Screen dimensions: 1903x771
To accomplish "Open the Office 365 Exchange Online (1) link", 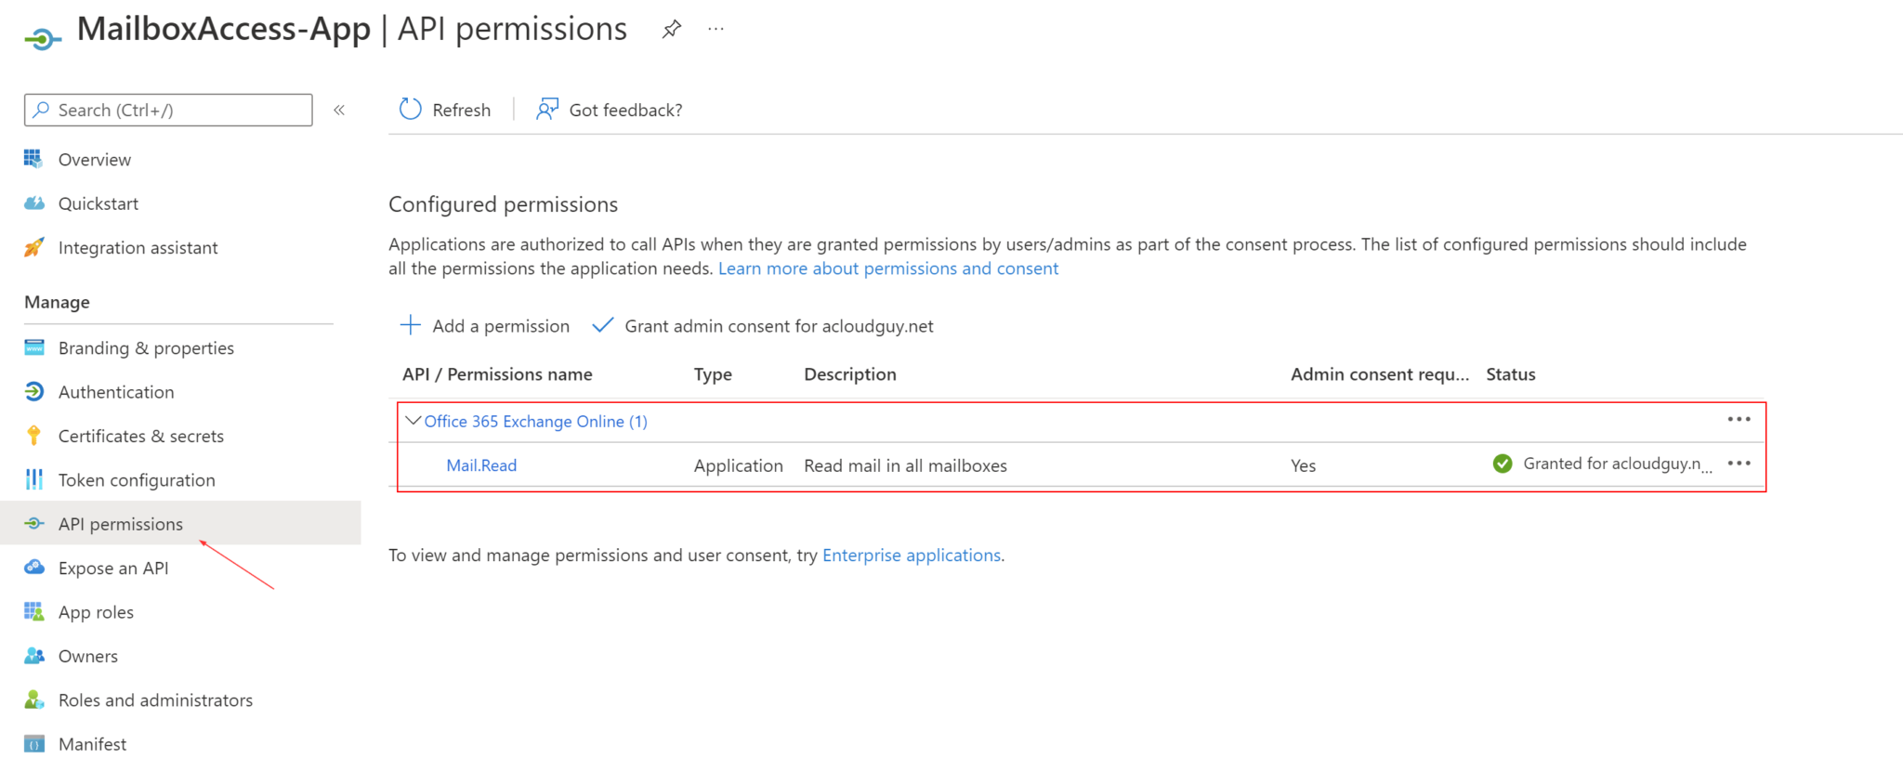I will (536, 421).
